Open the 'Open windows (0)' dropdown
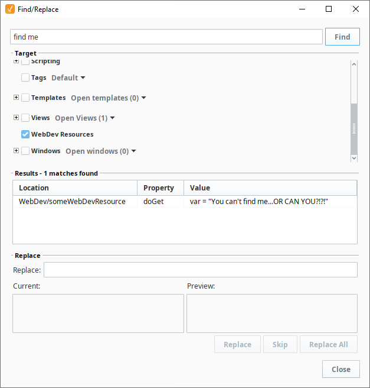This screenshot has width=370, height=388. point(101,151)
